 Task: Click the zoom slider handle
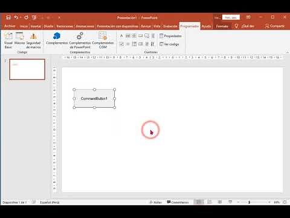click(249, 202)
